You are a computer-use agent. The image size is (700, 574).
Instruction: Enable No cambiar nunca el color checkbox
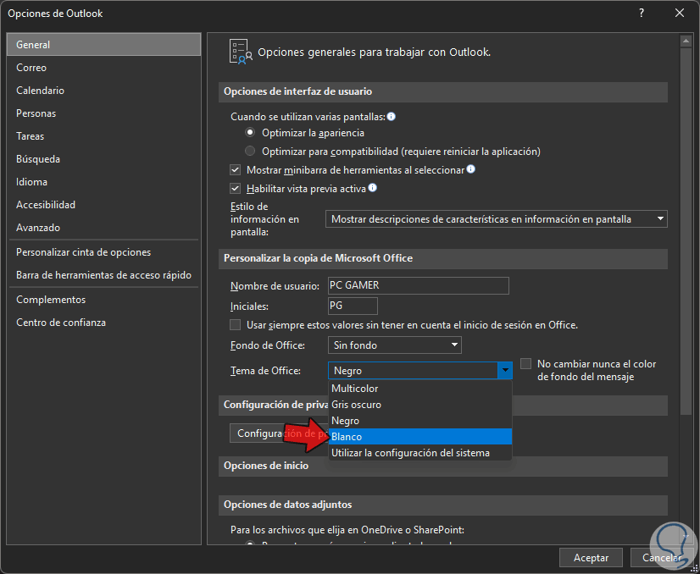[526, 364]
